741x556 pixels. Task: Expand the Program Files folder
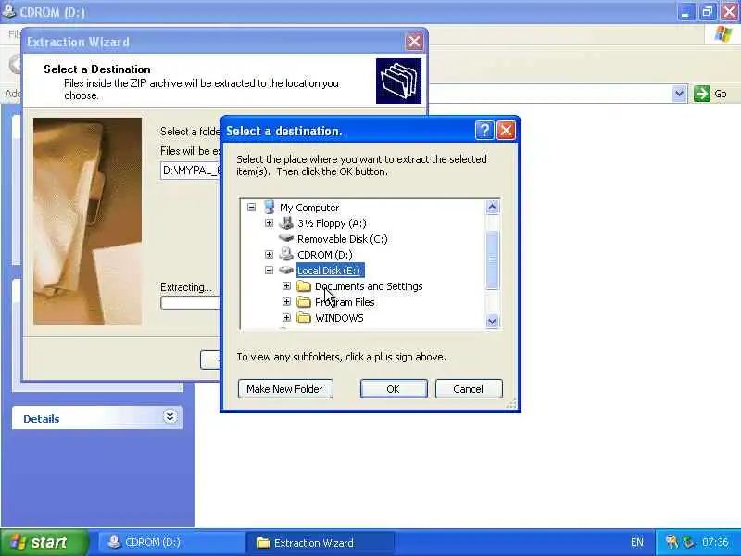[286, 302]
